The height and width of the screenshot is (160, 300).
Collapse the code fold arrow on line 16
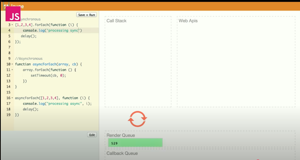(12, 98)
